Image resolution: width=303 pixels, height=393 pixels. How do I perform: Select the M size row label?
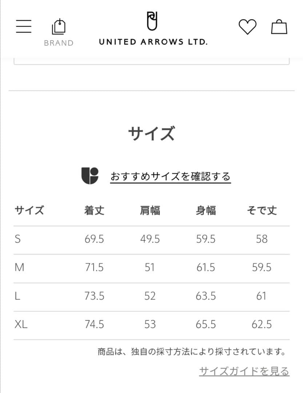pyautogui.click(x=19, y=267)
